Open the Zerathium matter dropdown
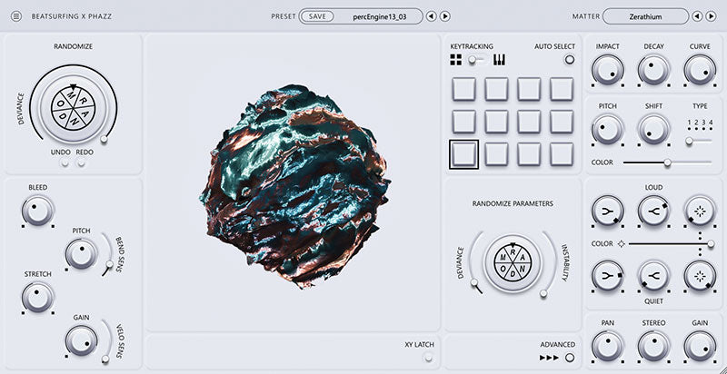This screenshot has width=727, height=374. (x=644, y=15)
